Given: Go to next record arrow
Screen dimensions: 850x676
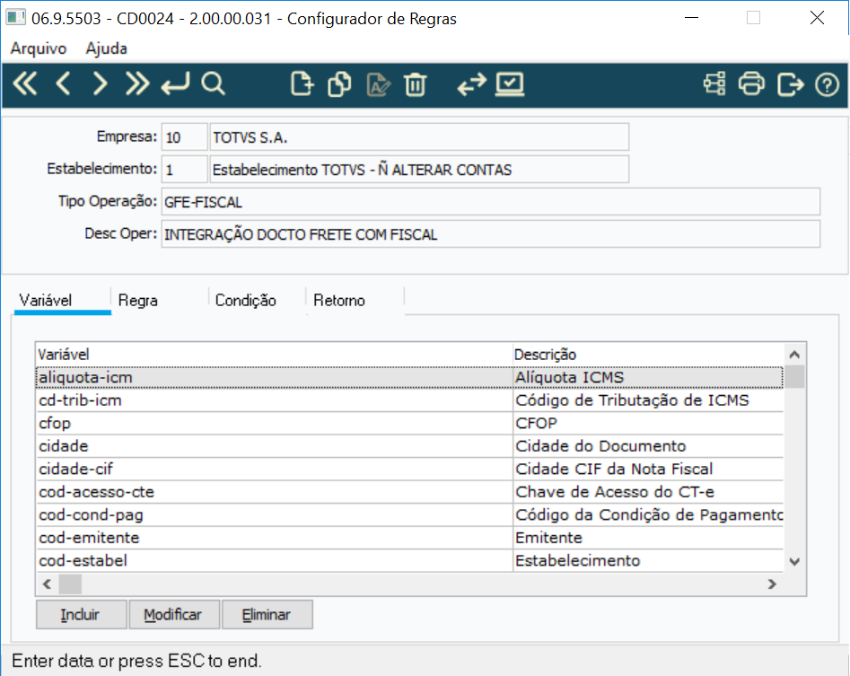Looking at the screenshot, I should coord(100,84).
